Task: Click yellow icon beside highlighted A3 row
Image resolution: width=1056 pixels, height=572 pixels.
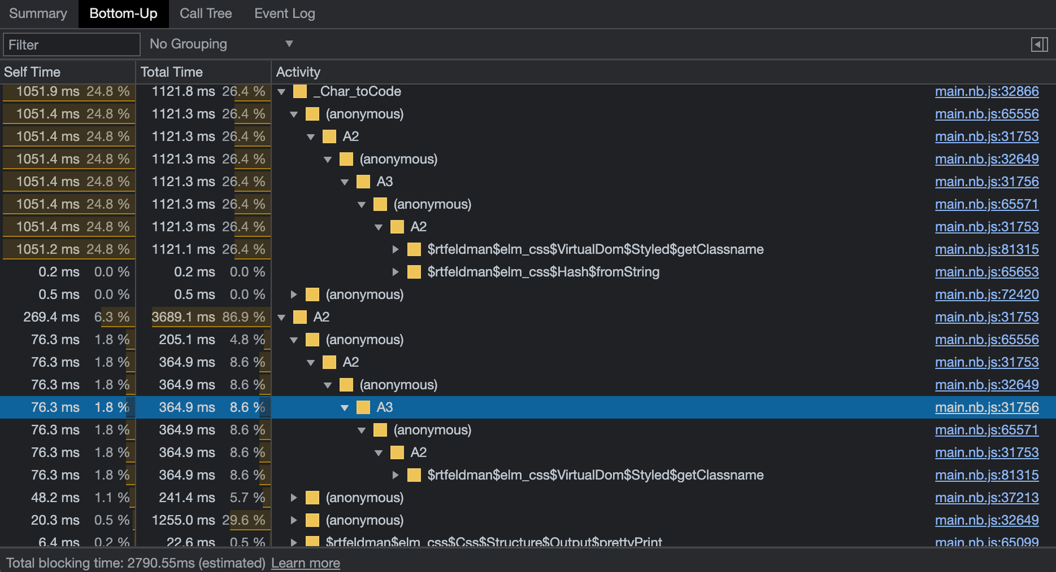Action: click(363, 408)
